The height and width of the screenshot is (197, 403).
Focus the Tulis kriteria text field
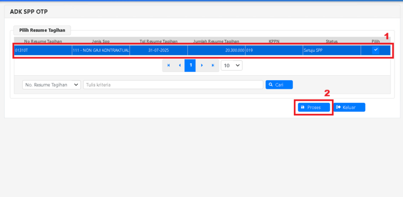tap(173, 85)
